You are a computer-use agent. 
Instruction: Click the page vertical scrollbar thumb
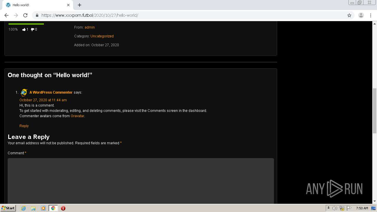pos(375,110)
